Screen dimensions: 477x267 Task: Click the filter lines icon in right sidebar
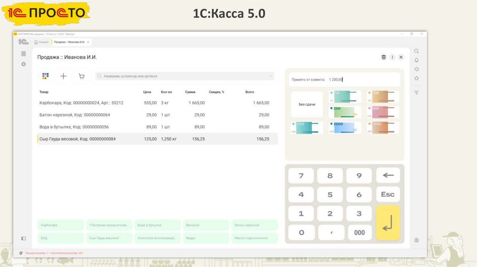pyautogui.click(x=416, y=93)
